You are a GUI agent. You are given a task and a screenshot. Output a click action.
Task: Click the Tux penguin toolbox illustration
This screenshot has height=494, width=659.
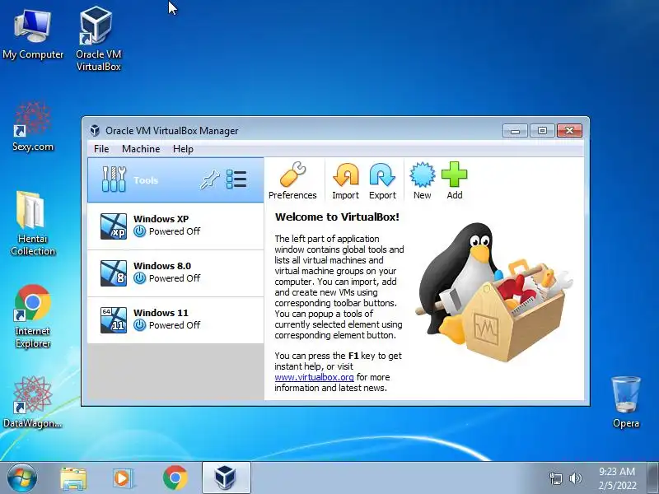click(493, 292)
